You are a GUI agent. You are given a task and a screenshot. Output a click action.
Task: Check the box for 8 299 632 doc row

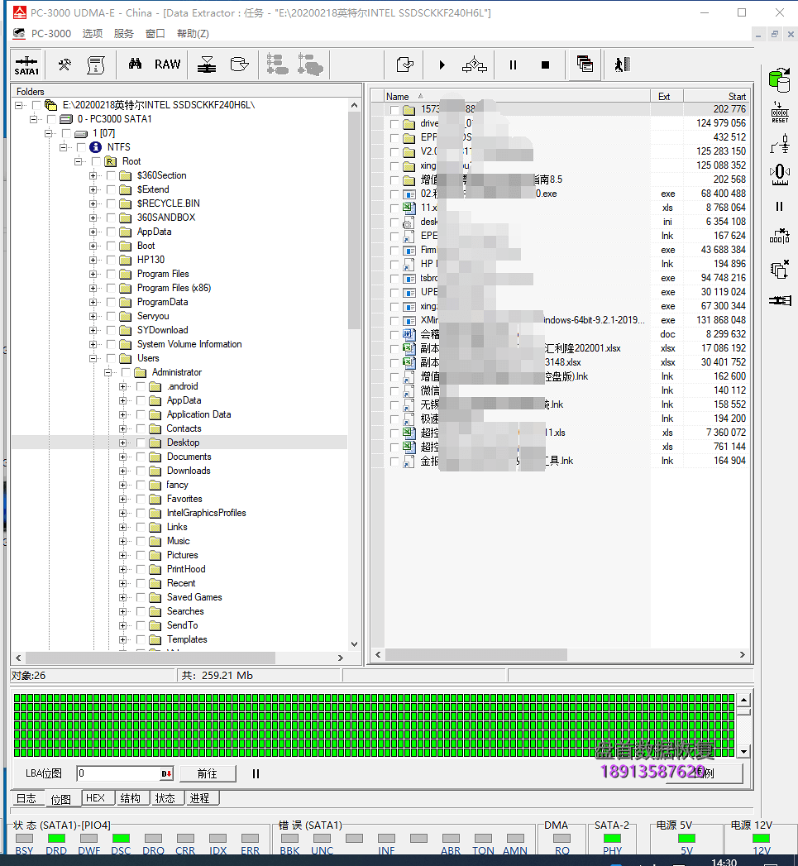(394, 335)
